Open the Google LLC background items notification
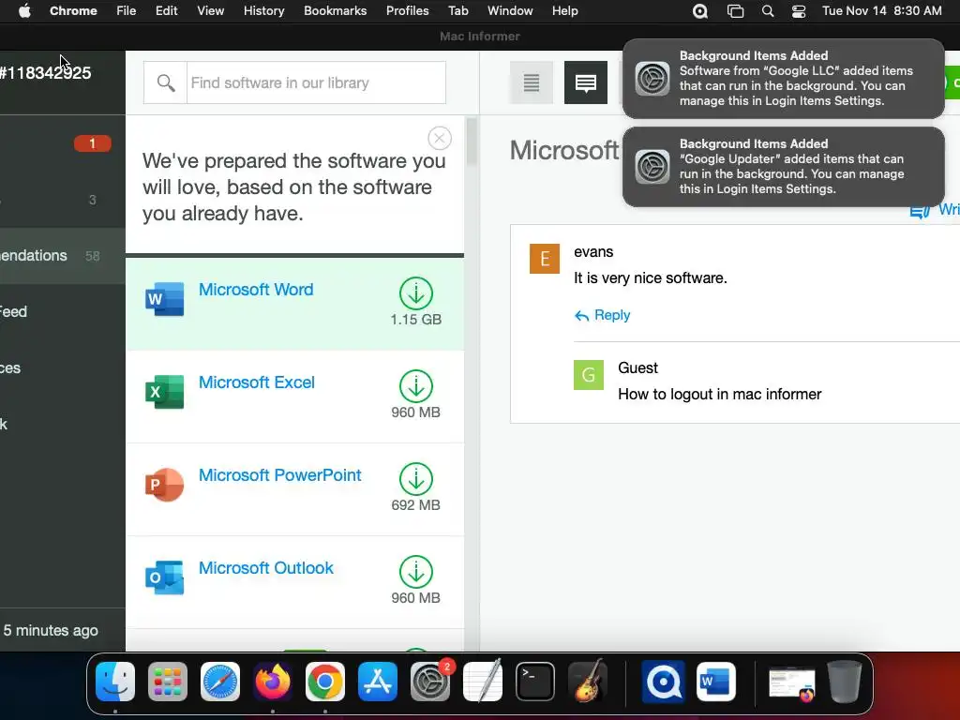960x720 pixels. click(784, 79)
